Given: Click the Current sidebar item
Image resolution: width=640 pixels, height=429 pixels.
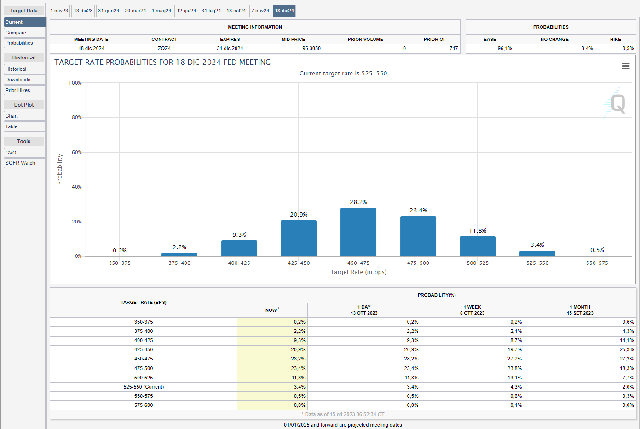Looking at the screenshot, I should pyautogui.click(x=24, y=22).
